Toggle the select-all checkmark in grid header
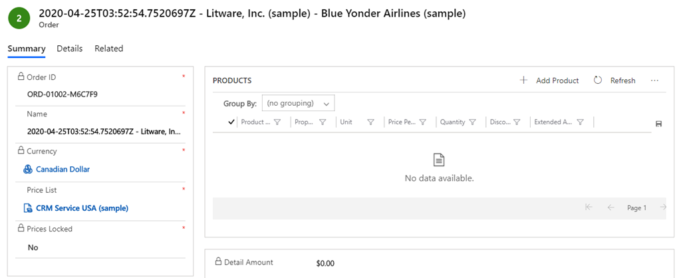The height and width of the screenshot is (278, 681). (x=231, y=122)
